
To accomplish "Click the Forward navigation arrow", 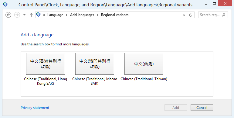I will point(17,15).
